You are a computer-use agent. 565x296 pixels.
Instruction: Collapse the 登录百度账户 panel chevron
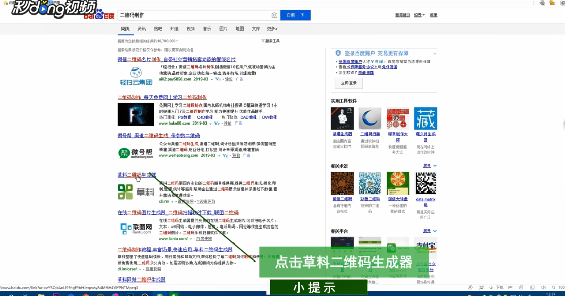(435, 53)
